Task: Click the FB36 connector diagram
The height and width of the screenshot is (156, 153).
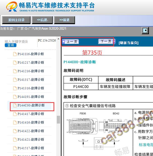Action: (x=82, y=126)
